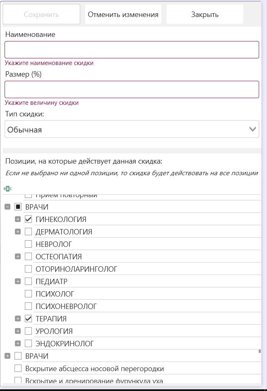Expand the ДЕРМАТОЛОГИЯ node
The image size is (267, 391).
18,232
